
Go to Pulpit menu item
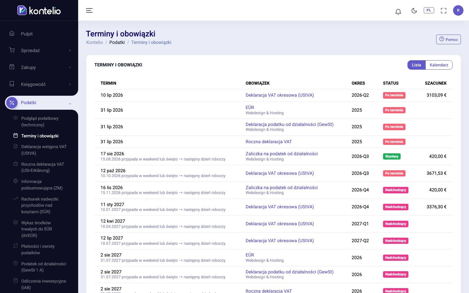[x=27, y=34]
